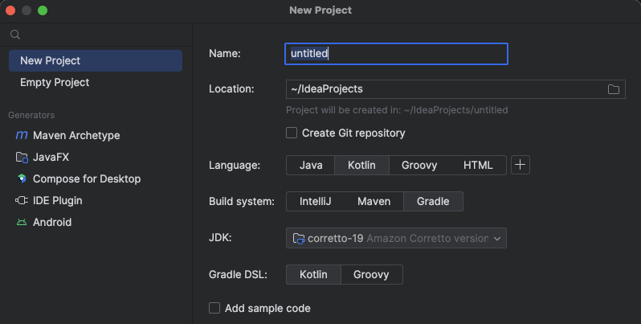Set Gradle DSL to Kotlin
Screen dimensions: 641x324
click(313, 274)
